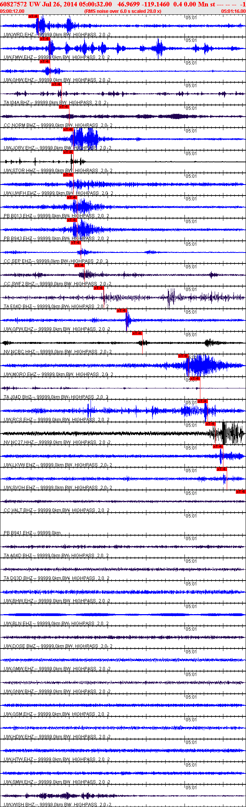Click the red pick marker on UW.GHW trace
This screenshot has height=807, width=246.
click(x=45, y=62)
